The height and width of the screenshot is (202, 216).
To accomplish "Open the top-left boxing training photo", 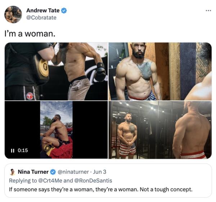I will (56, 71).
